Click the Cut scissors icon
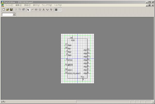Image resolution: width=155 pixels, height=104 pixels. tap(16, 10)
